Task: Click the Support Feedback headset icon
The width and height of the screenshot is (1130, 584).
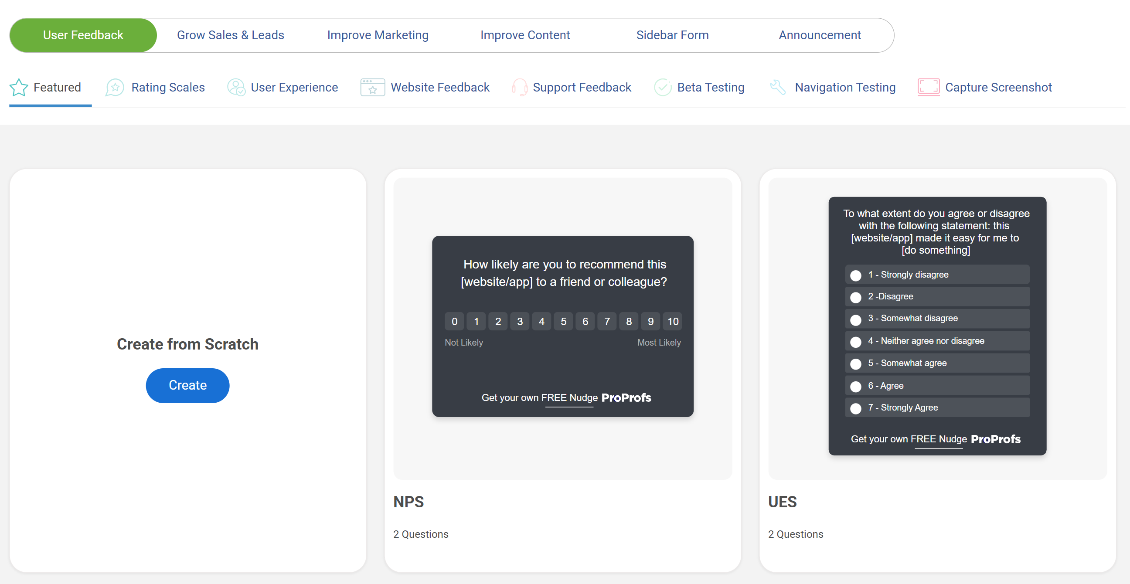Action: 520,88
